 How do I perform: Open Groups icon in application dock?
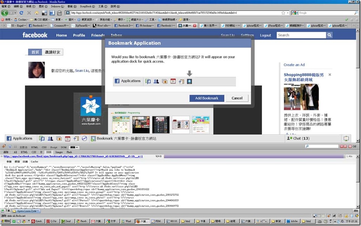50,139
